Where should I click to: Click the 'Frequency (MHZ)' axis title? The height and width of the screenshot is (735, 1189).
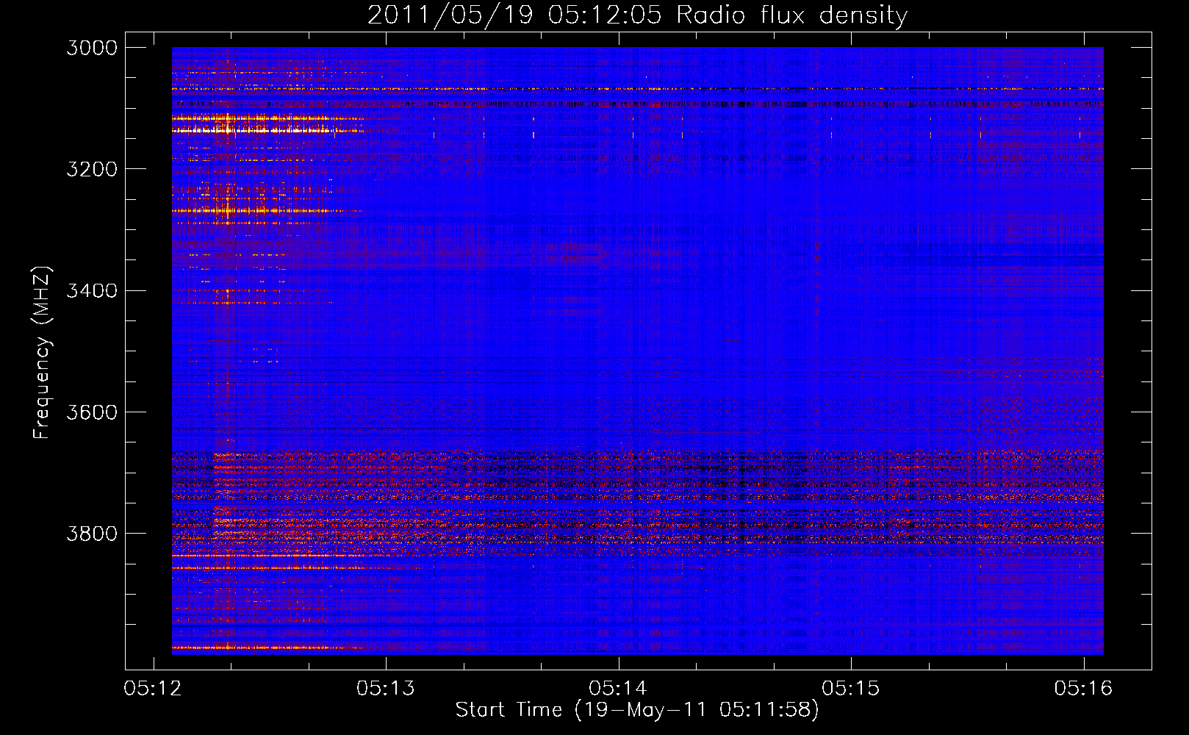[x=42, y=353]
